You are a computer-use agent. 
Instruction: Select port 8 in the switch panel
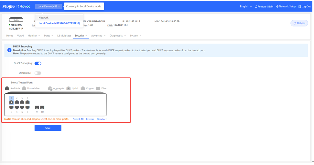point(27,108)
